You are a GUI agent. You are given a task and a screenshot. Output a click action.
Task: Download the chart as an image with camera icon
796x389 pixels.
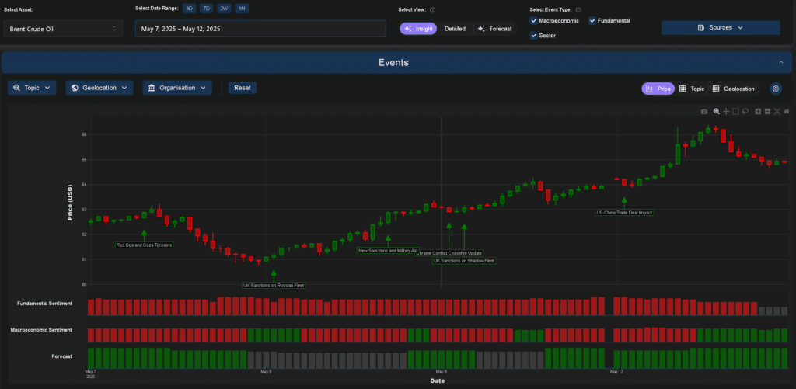coord(704,112)
